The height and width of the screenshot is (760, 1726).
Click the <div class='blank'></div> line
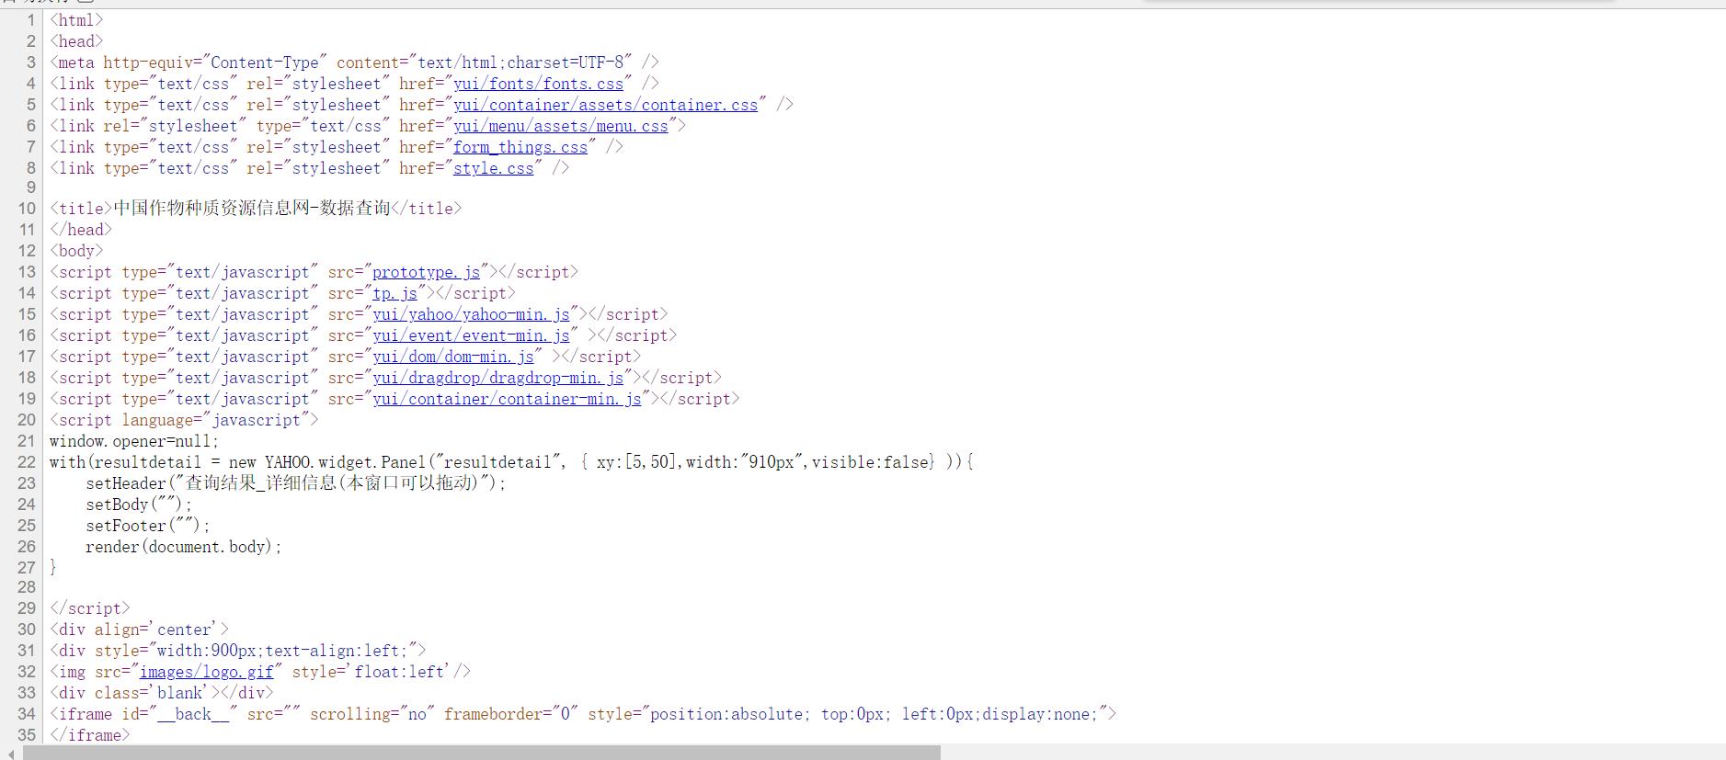click(x=161, y=693)
